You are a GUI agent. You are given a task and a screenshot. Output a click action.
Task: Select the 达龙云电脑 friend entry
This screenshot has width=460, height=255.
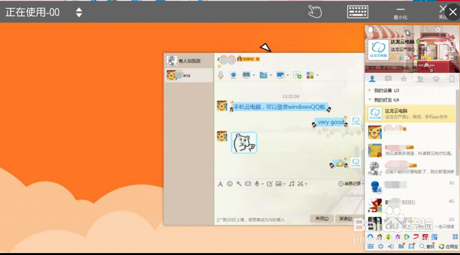pyautogui.click(x=411, y=113)
